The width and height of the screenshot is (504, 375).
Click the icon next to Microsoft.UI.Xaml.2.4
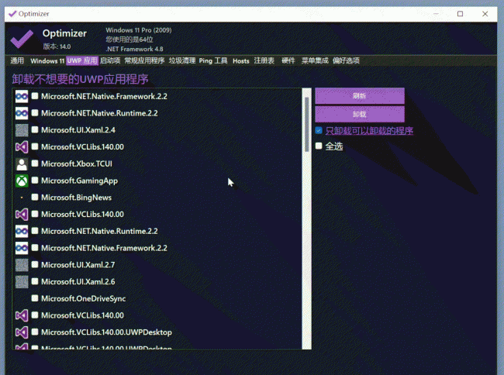click(22, 130)
